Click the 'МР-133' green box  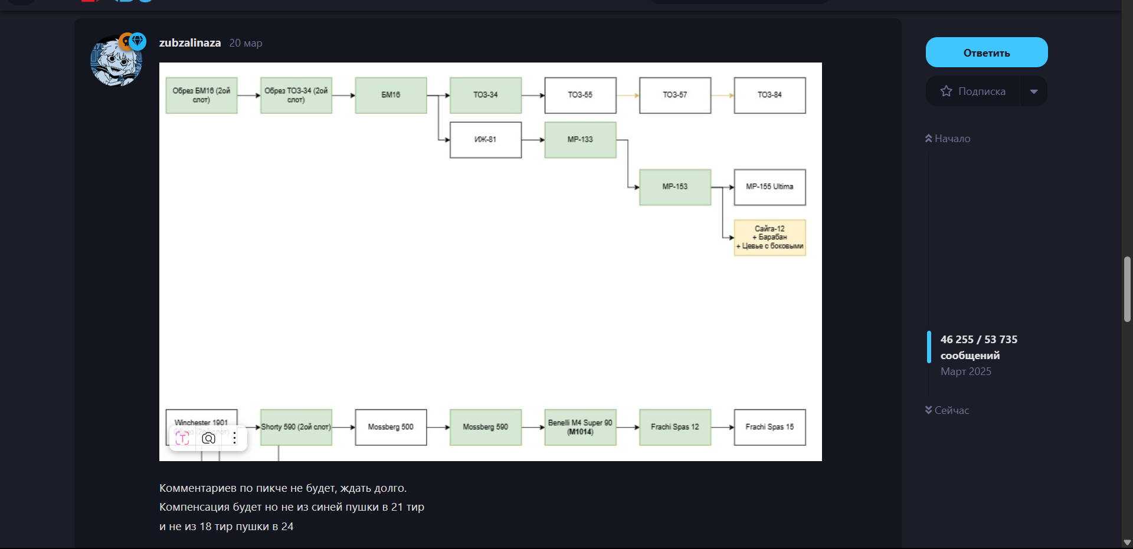click(x=580, y=140)
